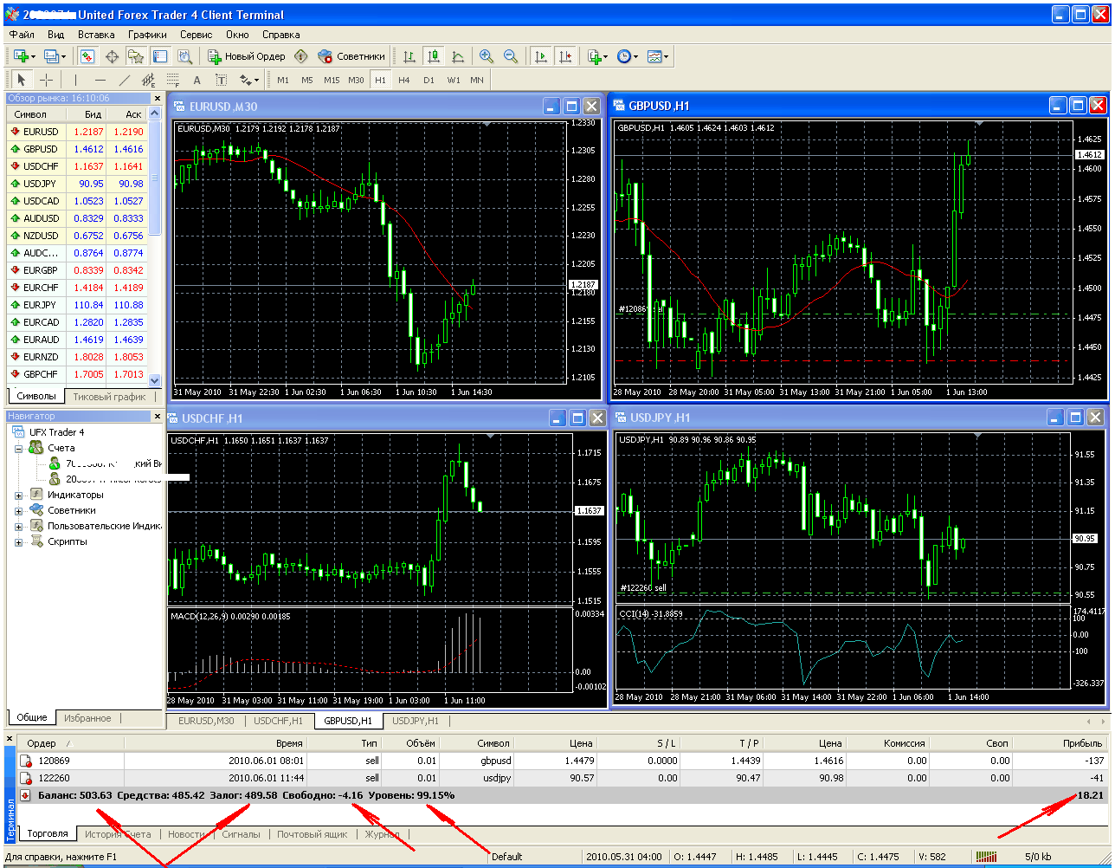1115x868 pixels.
Task: Switch to the Избранное navigator tab
Action: tap(87, 718)
